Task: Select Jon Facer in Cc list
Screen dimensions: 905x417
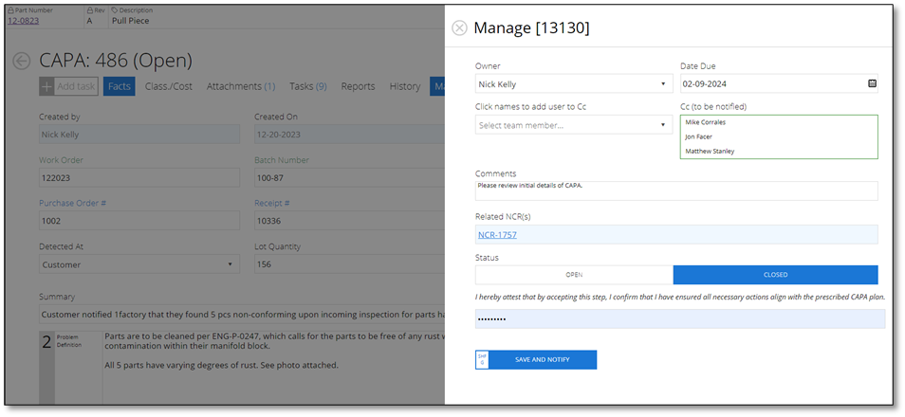Action: pyautogui.click(x=698, y=136)
